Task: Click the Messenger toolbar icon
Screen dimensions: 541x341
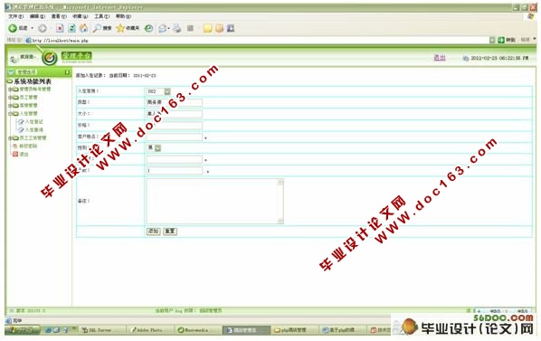Action: click(x=231, y=28)
